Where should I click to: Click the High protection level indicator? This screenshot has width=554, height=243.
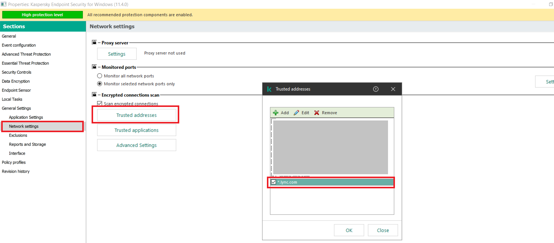click(42, 15)
